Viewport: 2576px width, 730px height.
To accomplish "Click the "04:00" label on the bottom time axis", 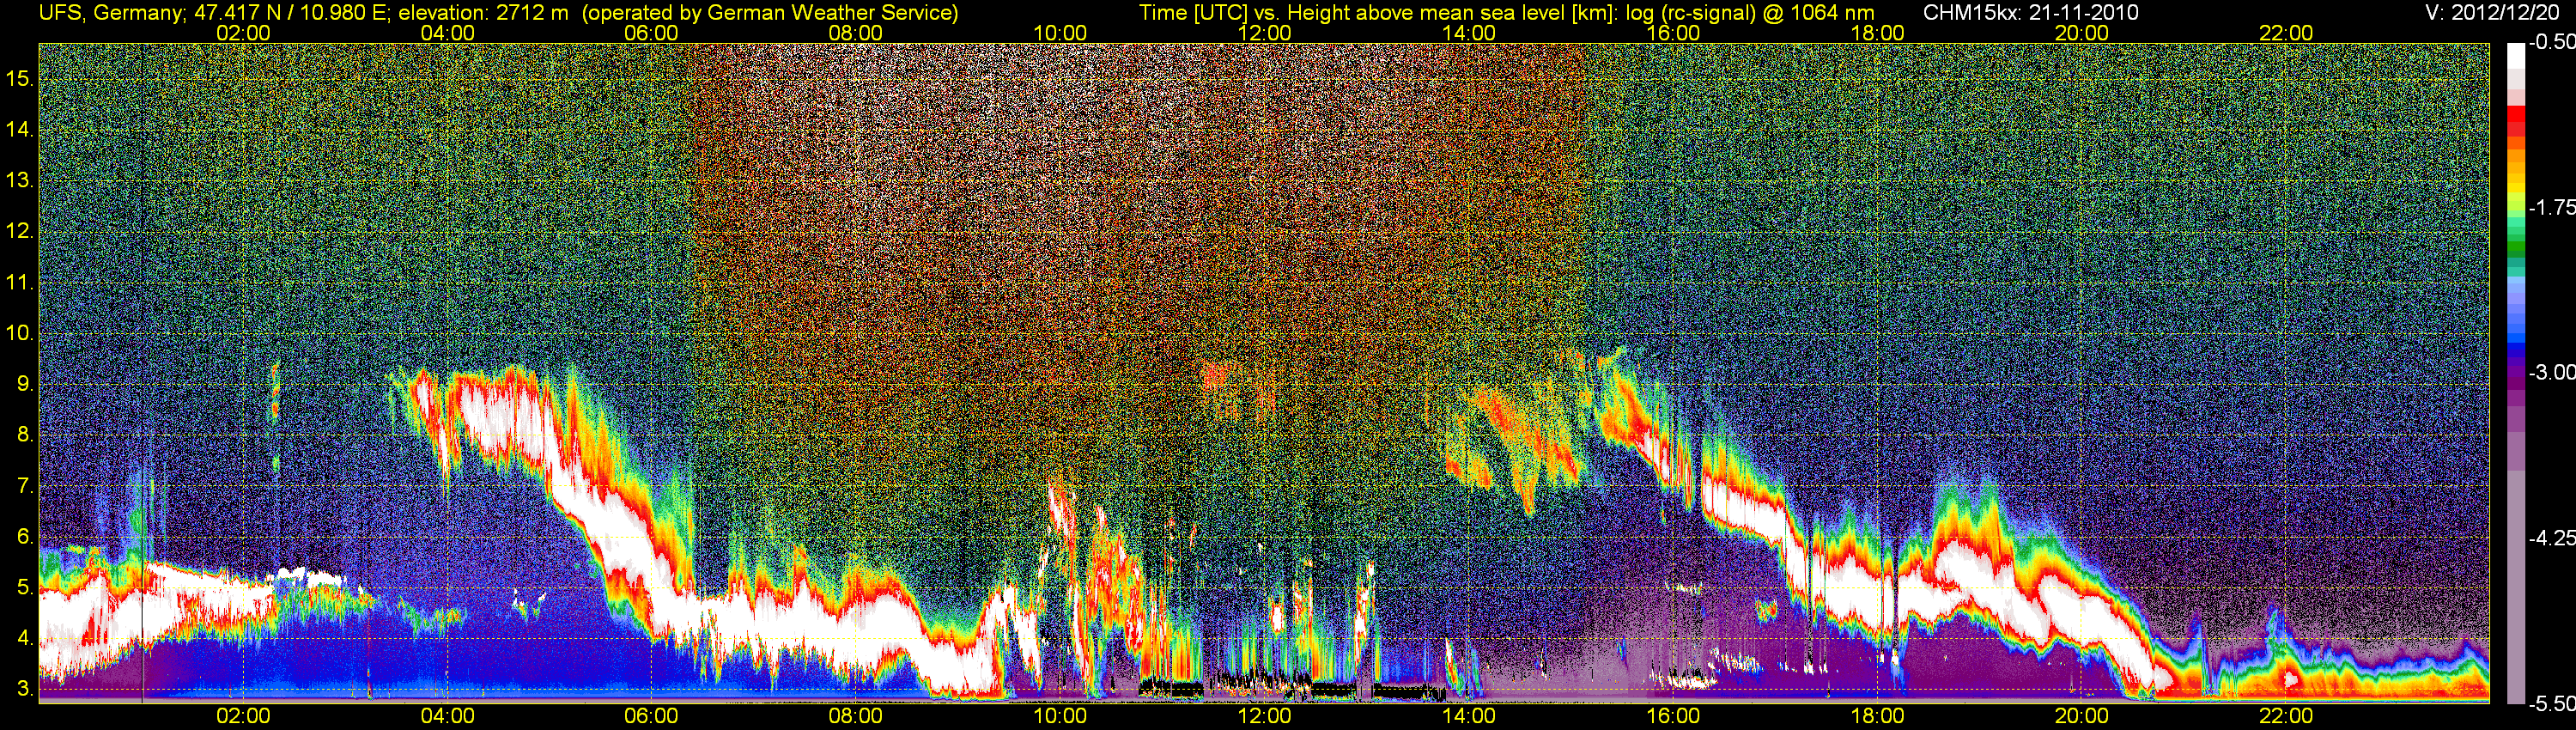I will click(447, 716).
